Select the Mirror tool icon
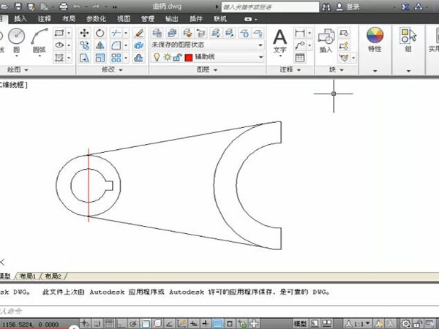The image size is (439, 329). [100, 45]
